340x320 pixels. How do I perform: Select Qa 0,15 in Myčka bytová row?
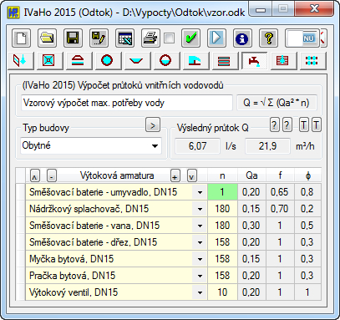251,259
